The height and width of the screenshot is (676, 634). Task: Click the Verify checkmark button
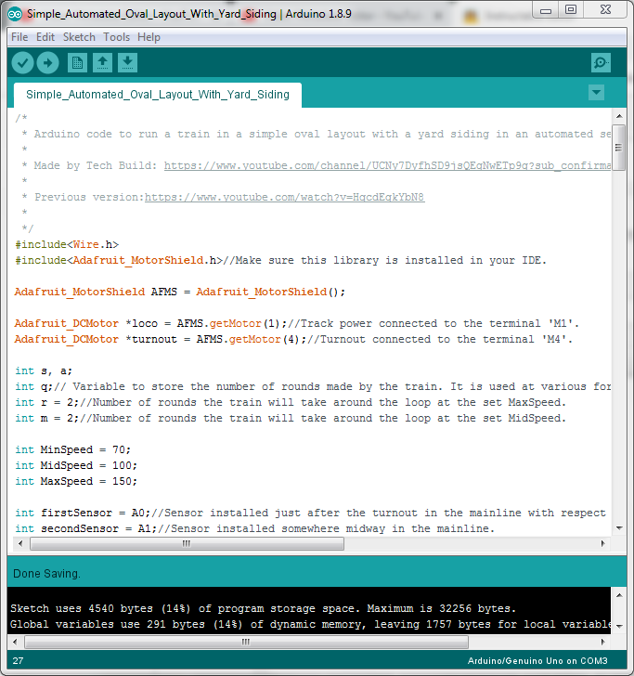click(22, 63)
